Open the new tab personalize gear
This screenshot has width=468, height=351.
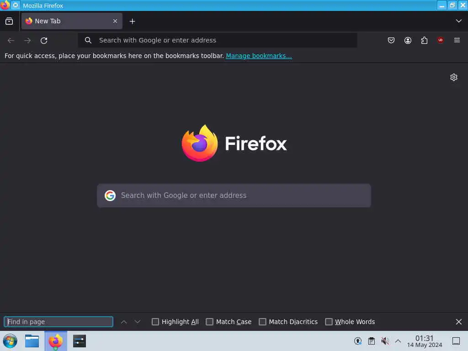[x=453, y=77]
